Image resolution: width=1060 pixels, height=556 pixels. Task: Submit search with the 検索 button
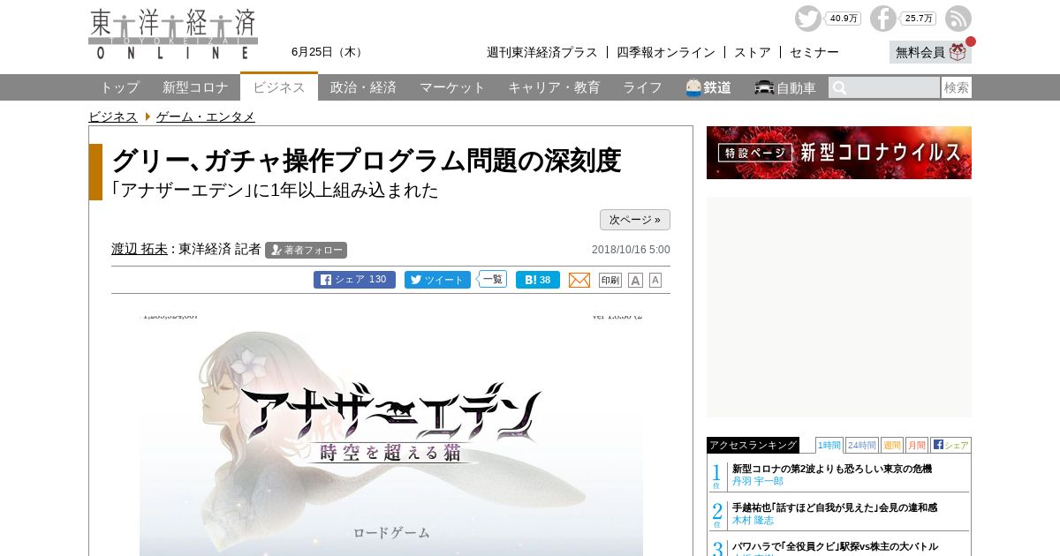[x=957, y=87]
